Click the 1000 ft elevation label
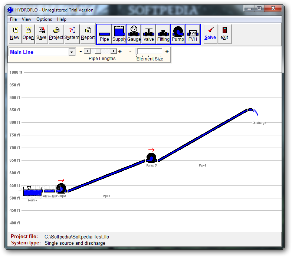This screenshot has width=292, height=257. tap(16, 72)
